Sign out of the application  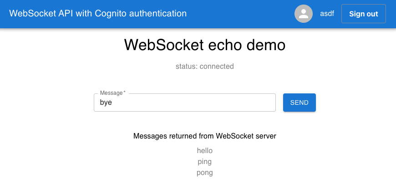363,14
